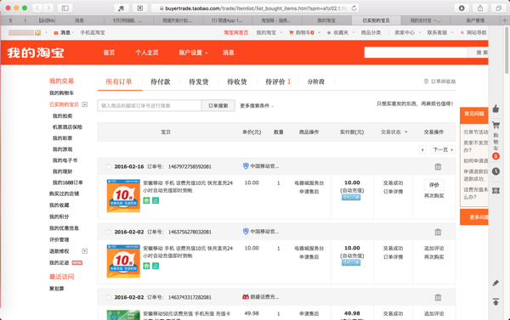Open the Safari share icon
The image size is (510, 320).
click(x=480, y=8)
